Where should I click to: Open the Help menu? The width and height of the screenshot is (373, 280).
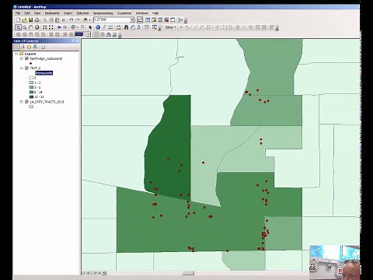[x=155, y=13]
